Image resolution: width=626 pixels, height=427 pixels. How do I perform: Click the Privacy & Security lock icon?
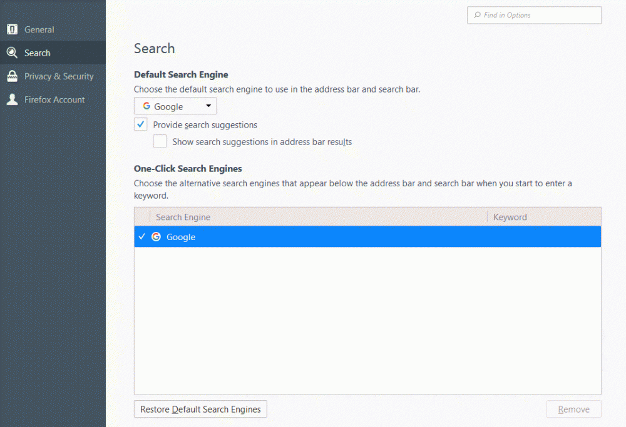click(x=12, y=76)
